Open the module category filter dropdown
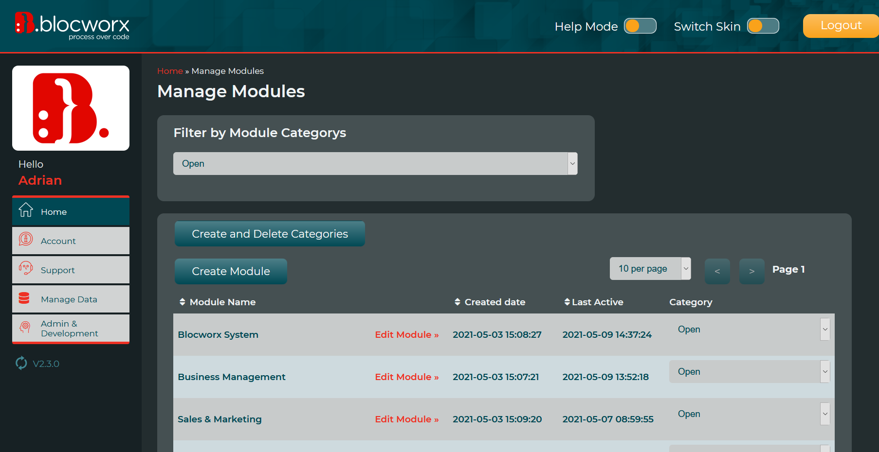Viewport: 879px width, 452px height. point(375,163)
